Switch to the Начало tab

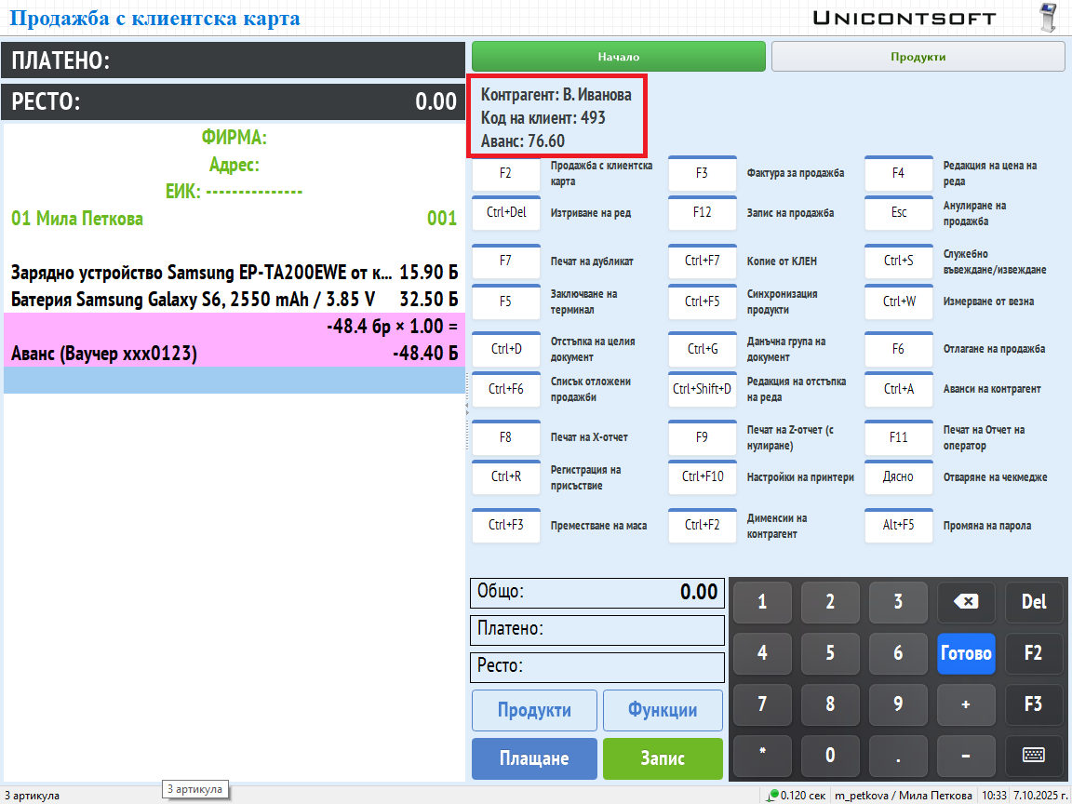point(618,57)
